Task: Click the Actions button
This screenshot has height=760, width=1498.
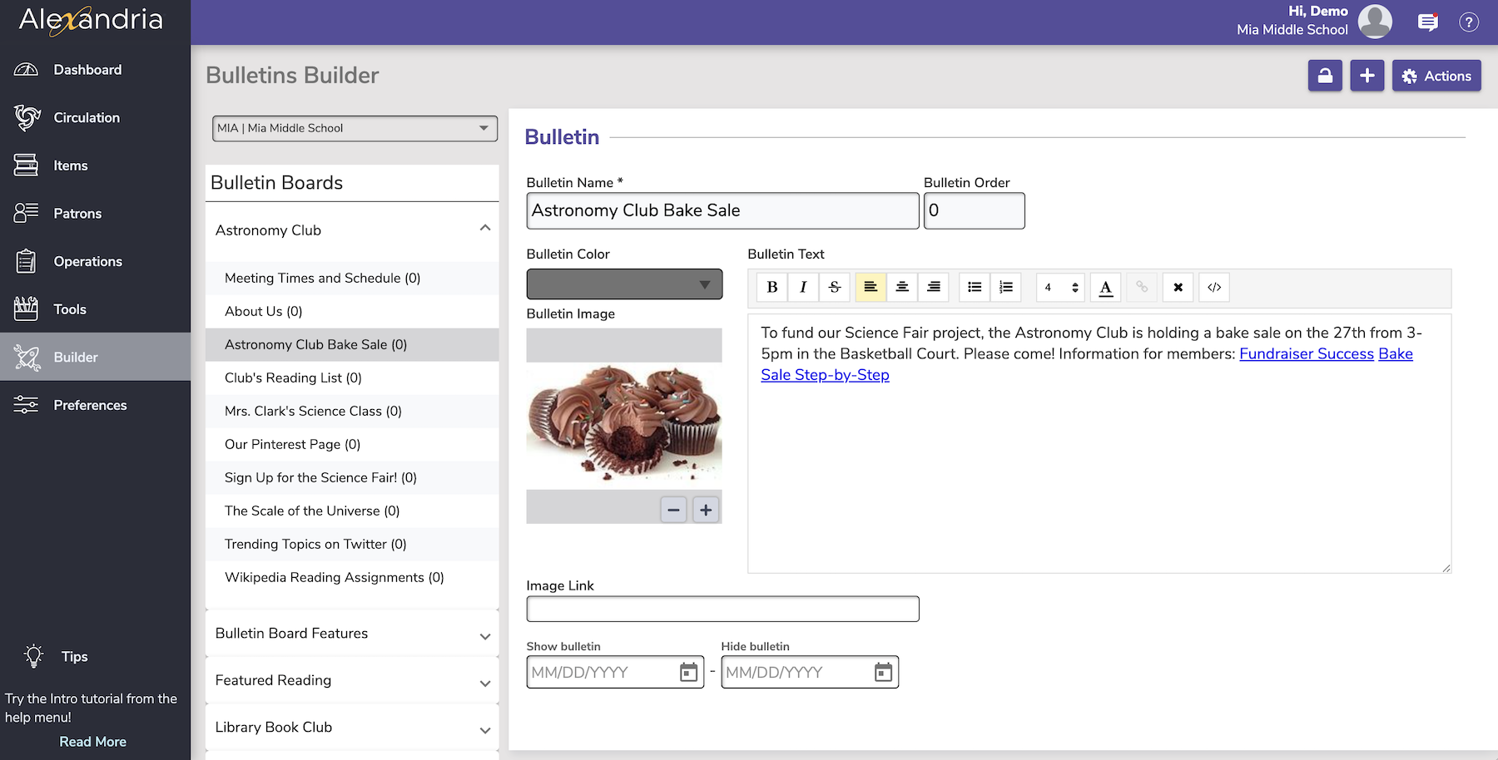Action: click(x=1436, y=75)
